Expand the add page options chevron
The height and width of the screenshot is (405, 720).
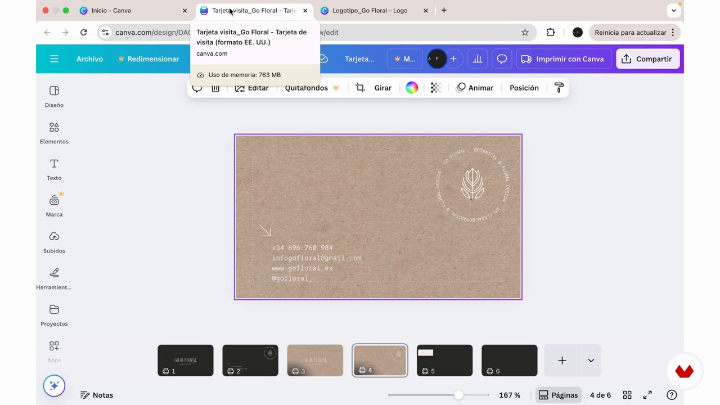[x=591, y=361]
